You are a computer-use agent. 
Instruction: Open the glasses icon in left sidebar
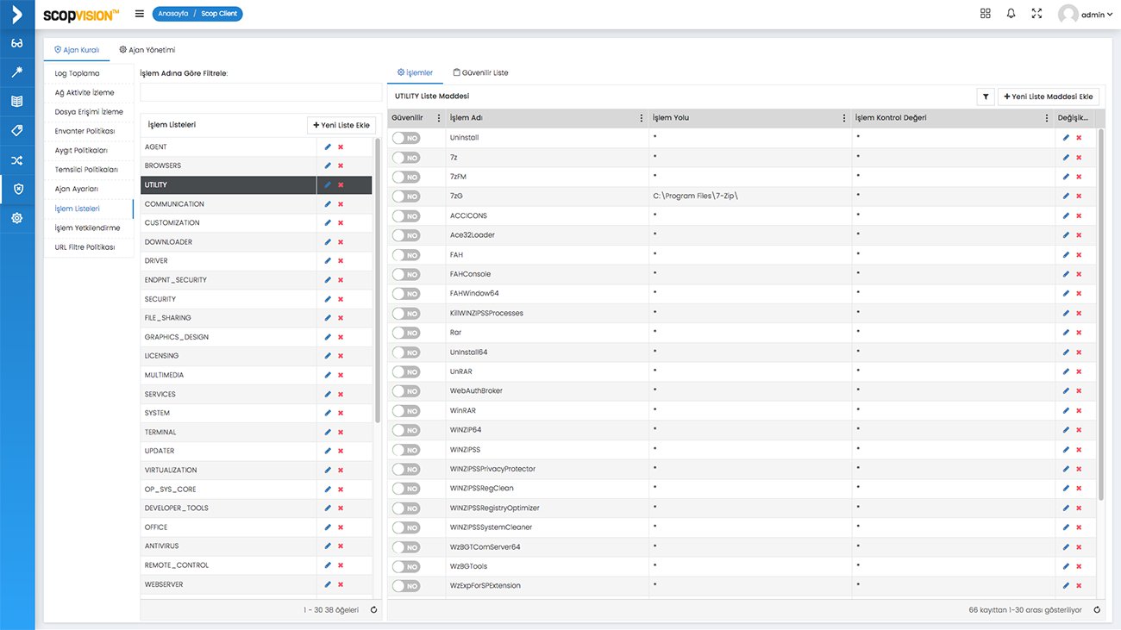[17, 43]
